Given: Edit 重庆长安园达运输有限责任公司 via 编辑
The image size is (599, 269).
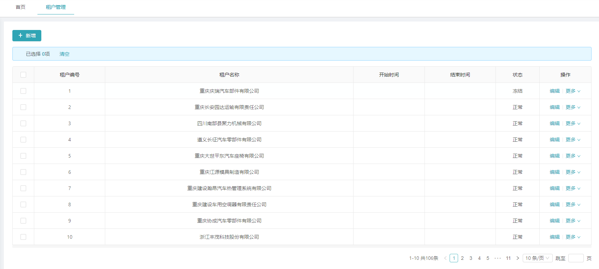Looking at the screenshot, I should (x=554, y=107).
